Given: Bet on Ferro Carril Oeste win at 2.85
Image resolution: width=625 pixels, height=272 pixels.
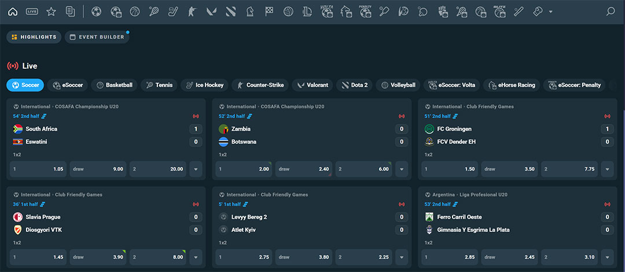Looking at the screenshot, I should (x=450, y=258).
